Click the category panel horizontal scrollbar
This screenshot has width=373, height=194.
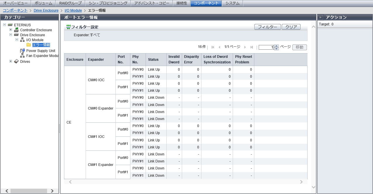(x=29, y=191)
